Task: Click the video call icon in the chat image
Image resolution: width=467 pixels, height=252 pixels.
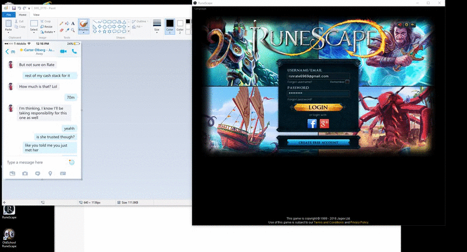Action: [x=63, y=51]
